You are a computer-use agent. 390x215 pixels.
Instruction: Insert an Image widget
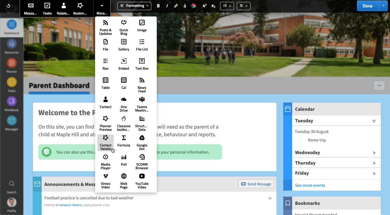click(x=142, y=26)
